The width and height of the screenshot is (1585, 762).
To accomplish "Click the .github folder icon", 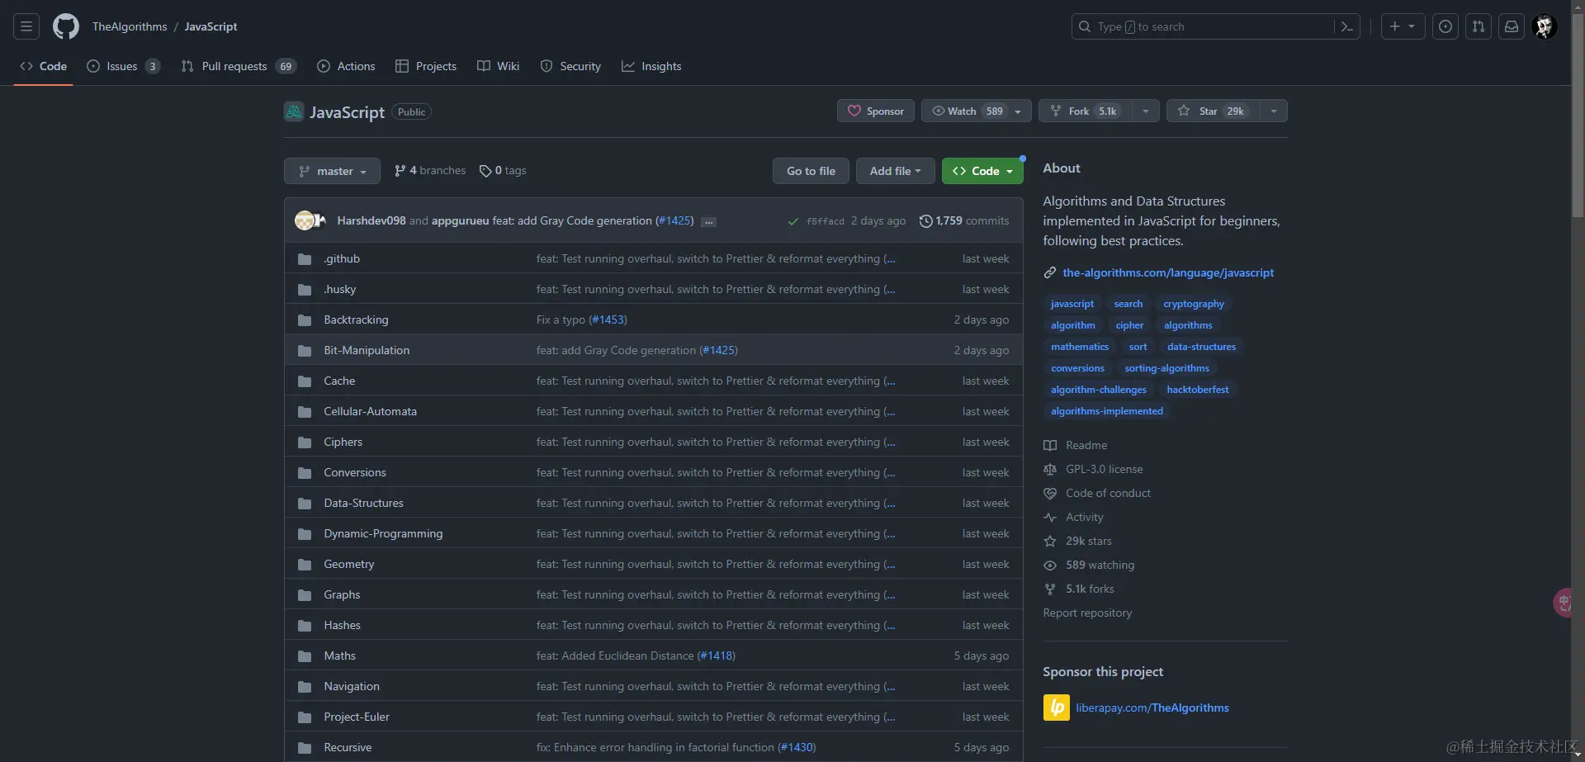I will (x=305, y=259).
